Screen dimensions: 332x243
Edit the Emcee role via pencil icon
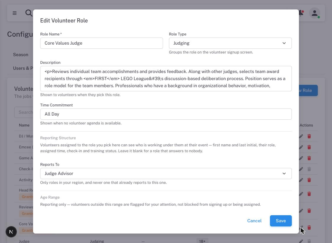click(x=301, y=147)
